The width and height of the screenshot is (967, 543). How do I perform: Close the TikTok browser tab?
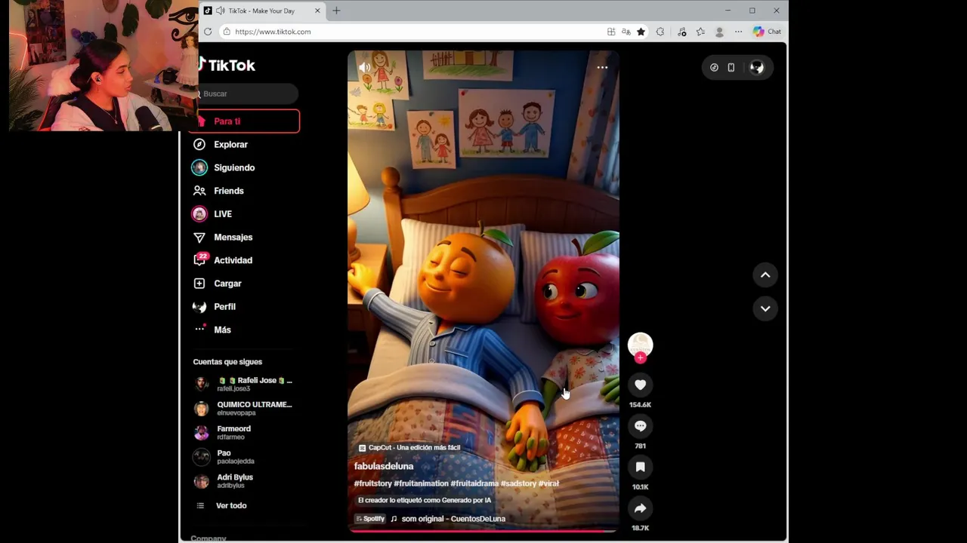(x=317, y=11)
